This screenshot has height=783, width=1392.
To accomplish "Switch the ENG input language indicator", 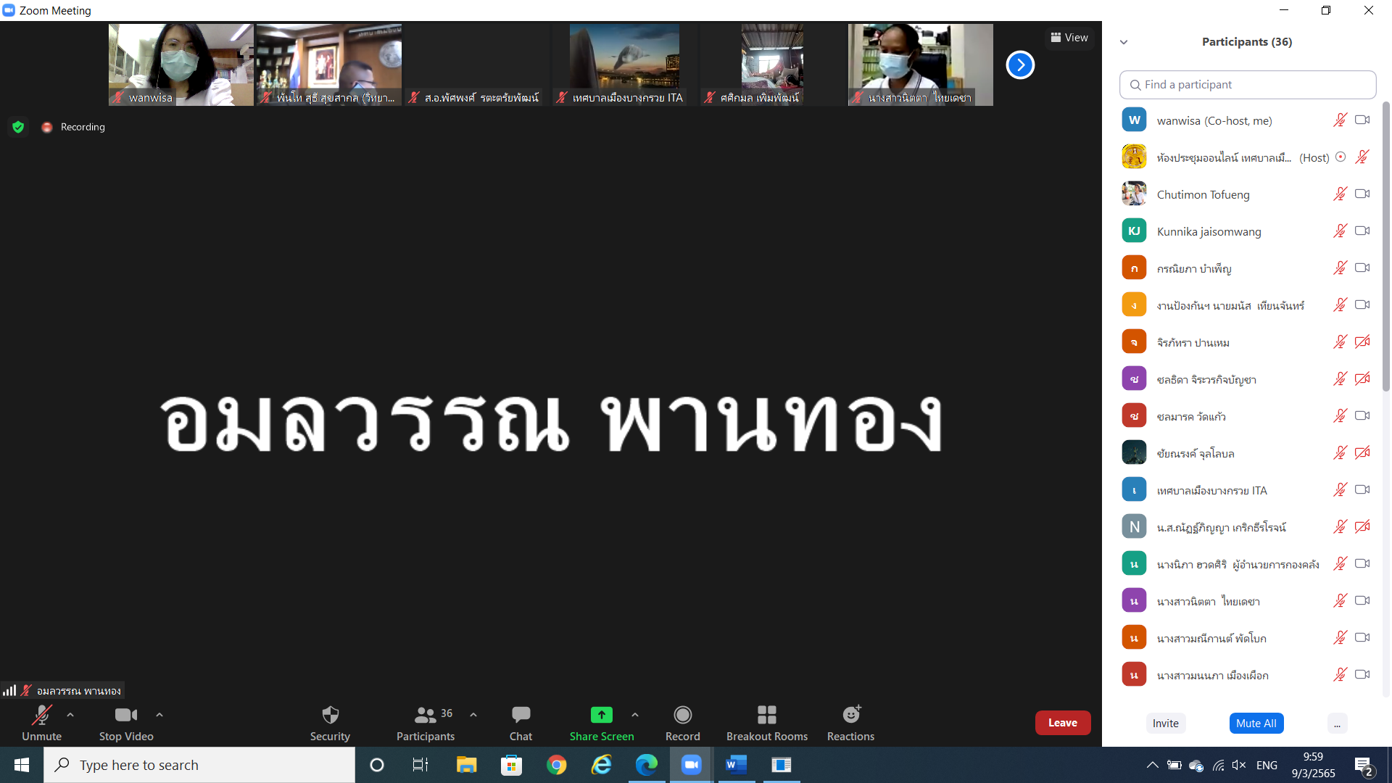I will coord(1267,765).
